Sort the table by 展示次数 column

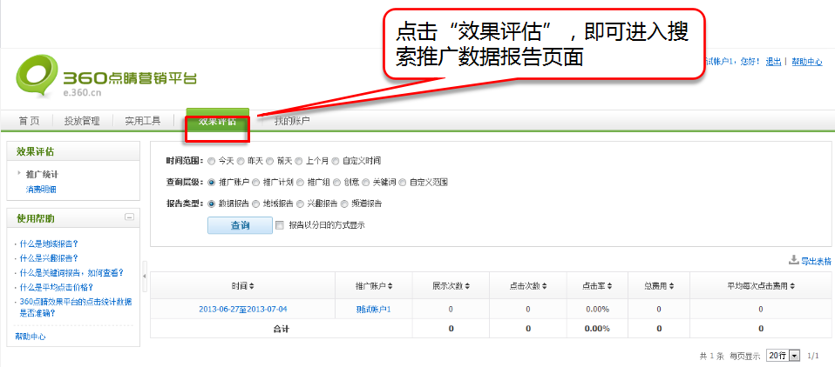(452, 286)
